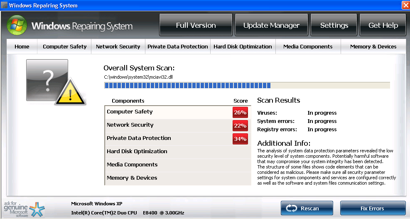410x219 pixels.
Task: Open the Memory & Devices tab
Action: (373, 47)
